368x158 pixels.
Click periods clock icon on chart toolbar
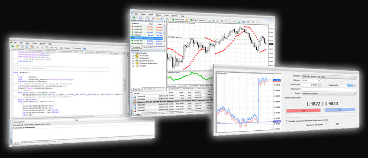(244, 22)
